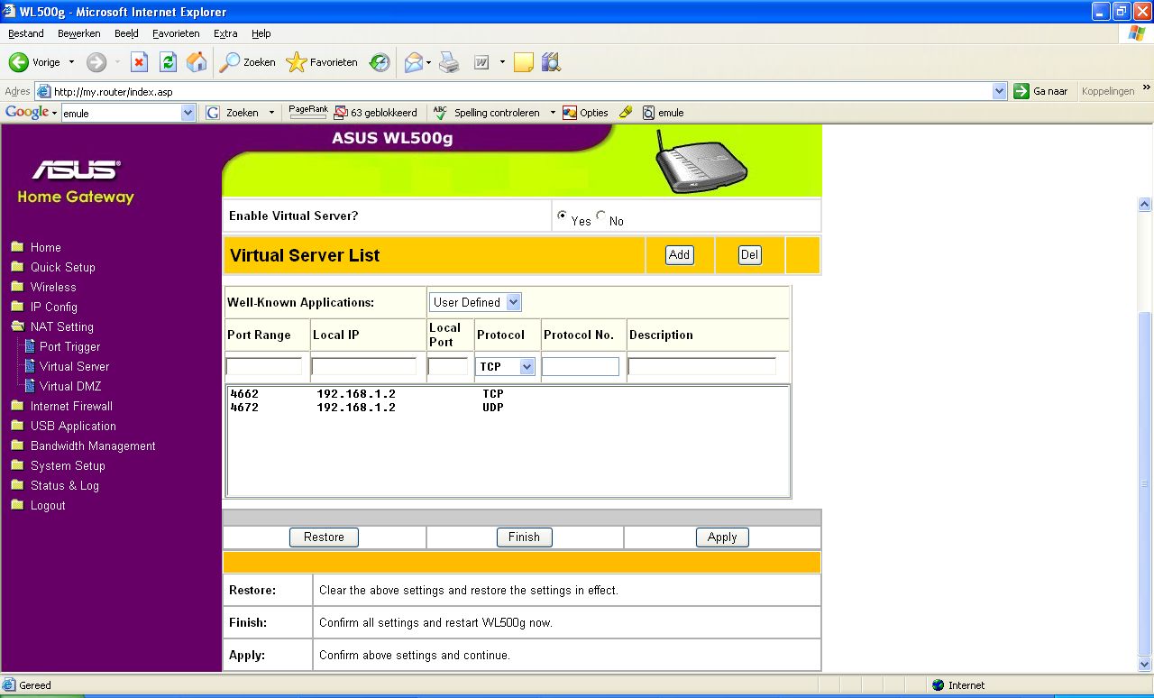Open Google toolbar Opties icon

coord(570,113)
